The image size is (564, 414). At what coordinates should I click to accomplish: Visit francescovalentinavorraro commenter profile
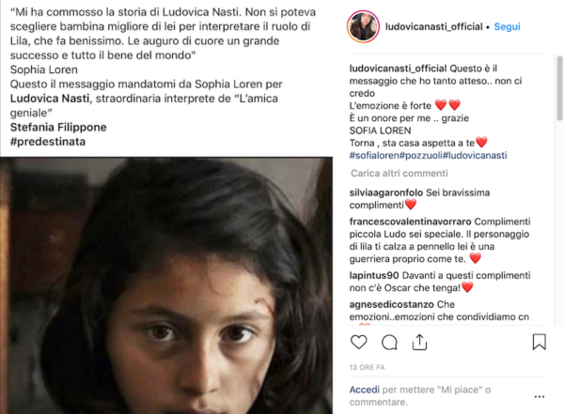coord(410,222)
